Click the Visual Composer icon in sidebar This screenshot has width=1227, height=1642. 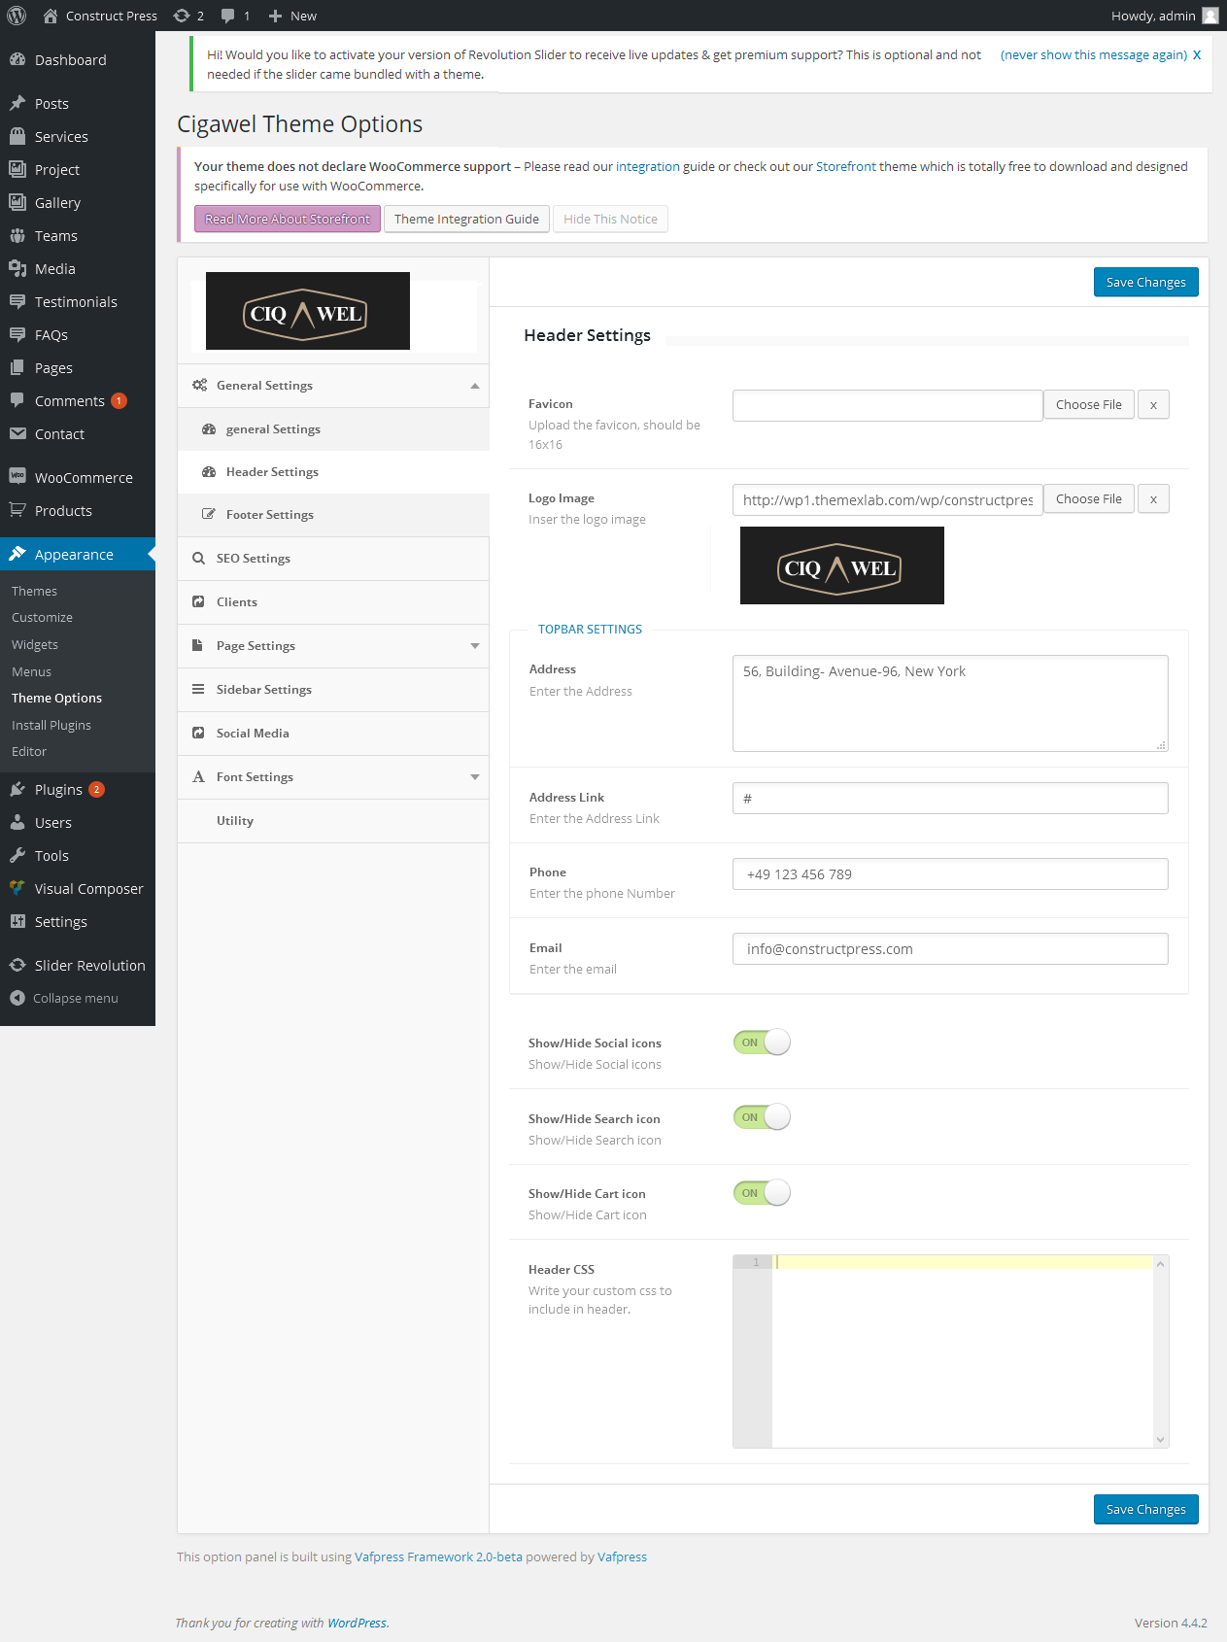(x=17, y=889)
